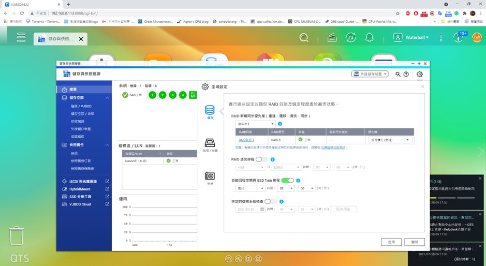Viewport: 486px width, 266px height.
Task: Open the storage pool selection dropdown
Action: 255,124
